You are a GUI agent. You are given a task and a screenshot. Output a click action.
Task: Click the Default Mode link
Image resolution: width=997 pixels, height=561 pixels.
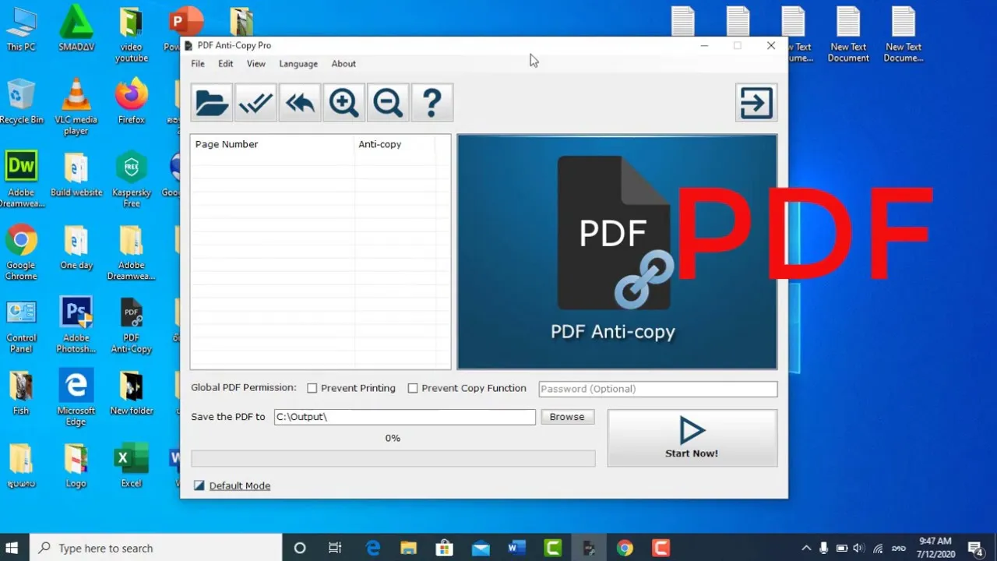[x=239, y=485]
